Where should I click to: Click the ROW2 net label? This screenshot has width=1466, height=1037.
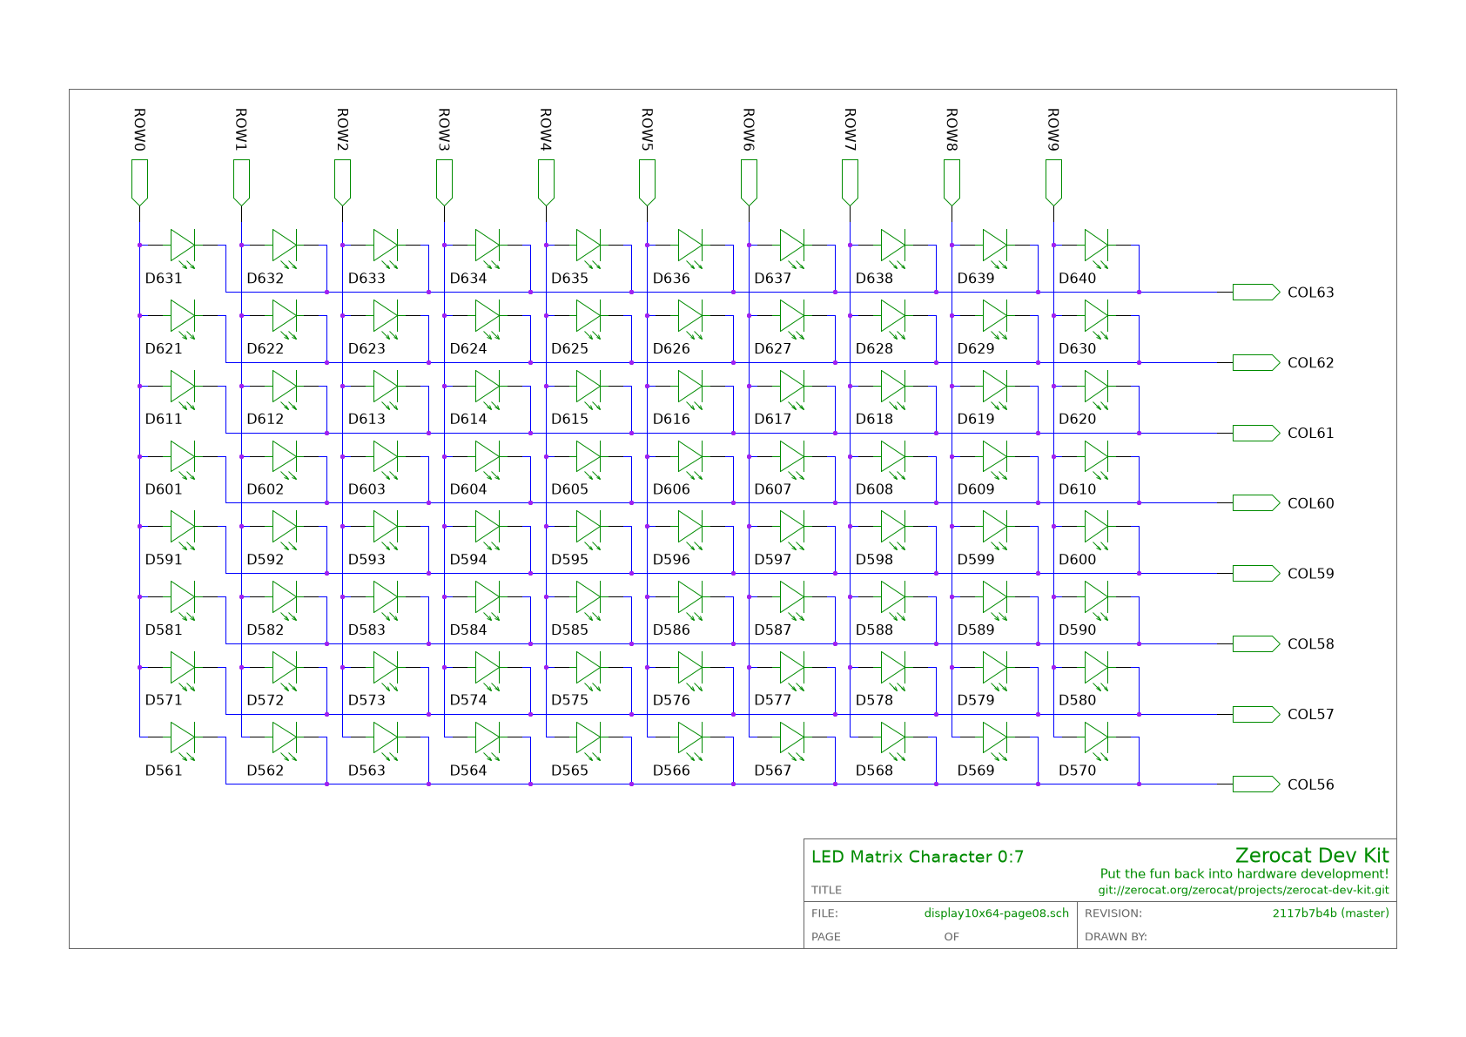click(x=342, y=130)
